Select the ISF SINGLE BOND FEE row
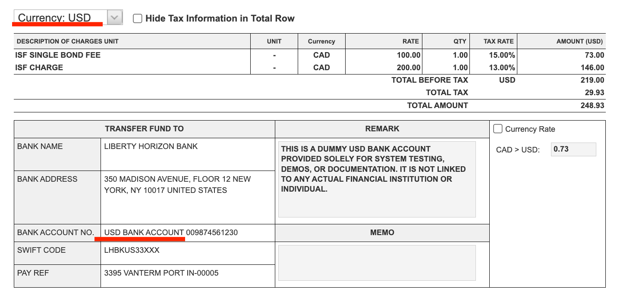Viewport: 617px width, 298px height. coord(58,55)
